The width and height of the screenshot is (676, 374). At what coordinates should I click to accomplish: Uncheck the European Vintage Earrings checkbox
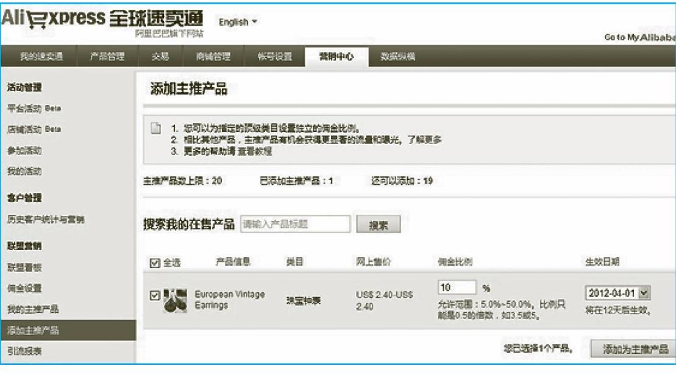tap(154, 295)
